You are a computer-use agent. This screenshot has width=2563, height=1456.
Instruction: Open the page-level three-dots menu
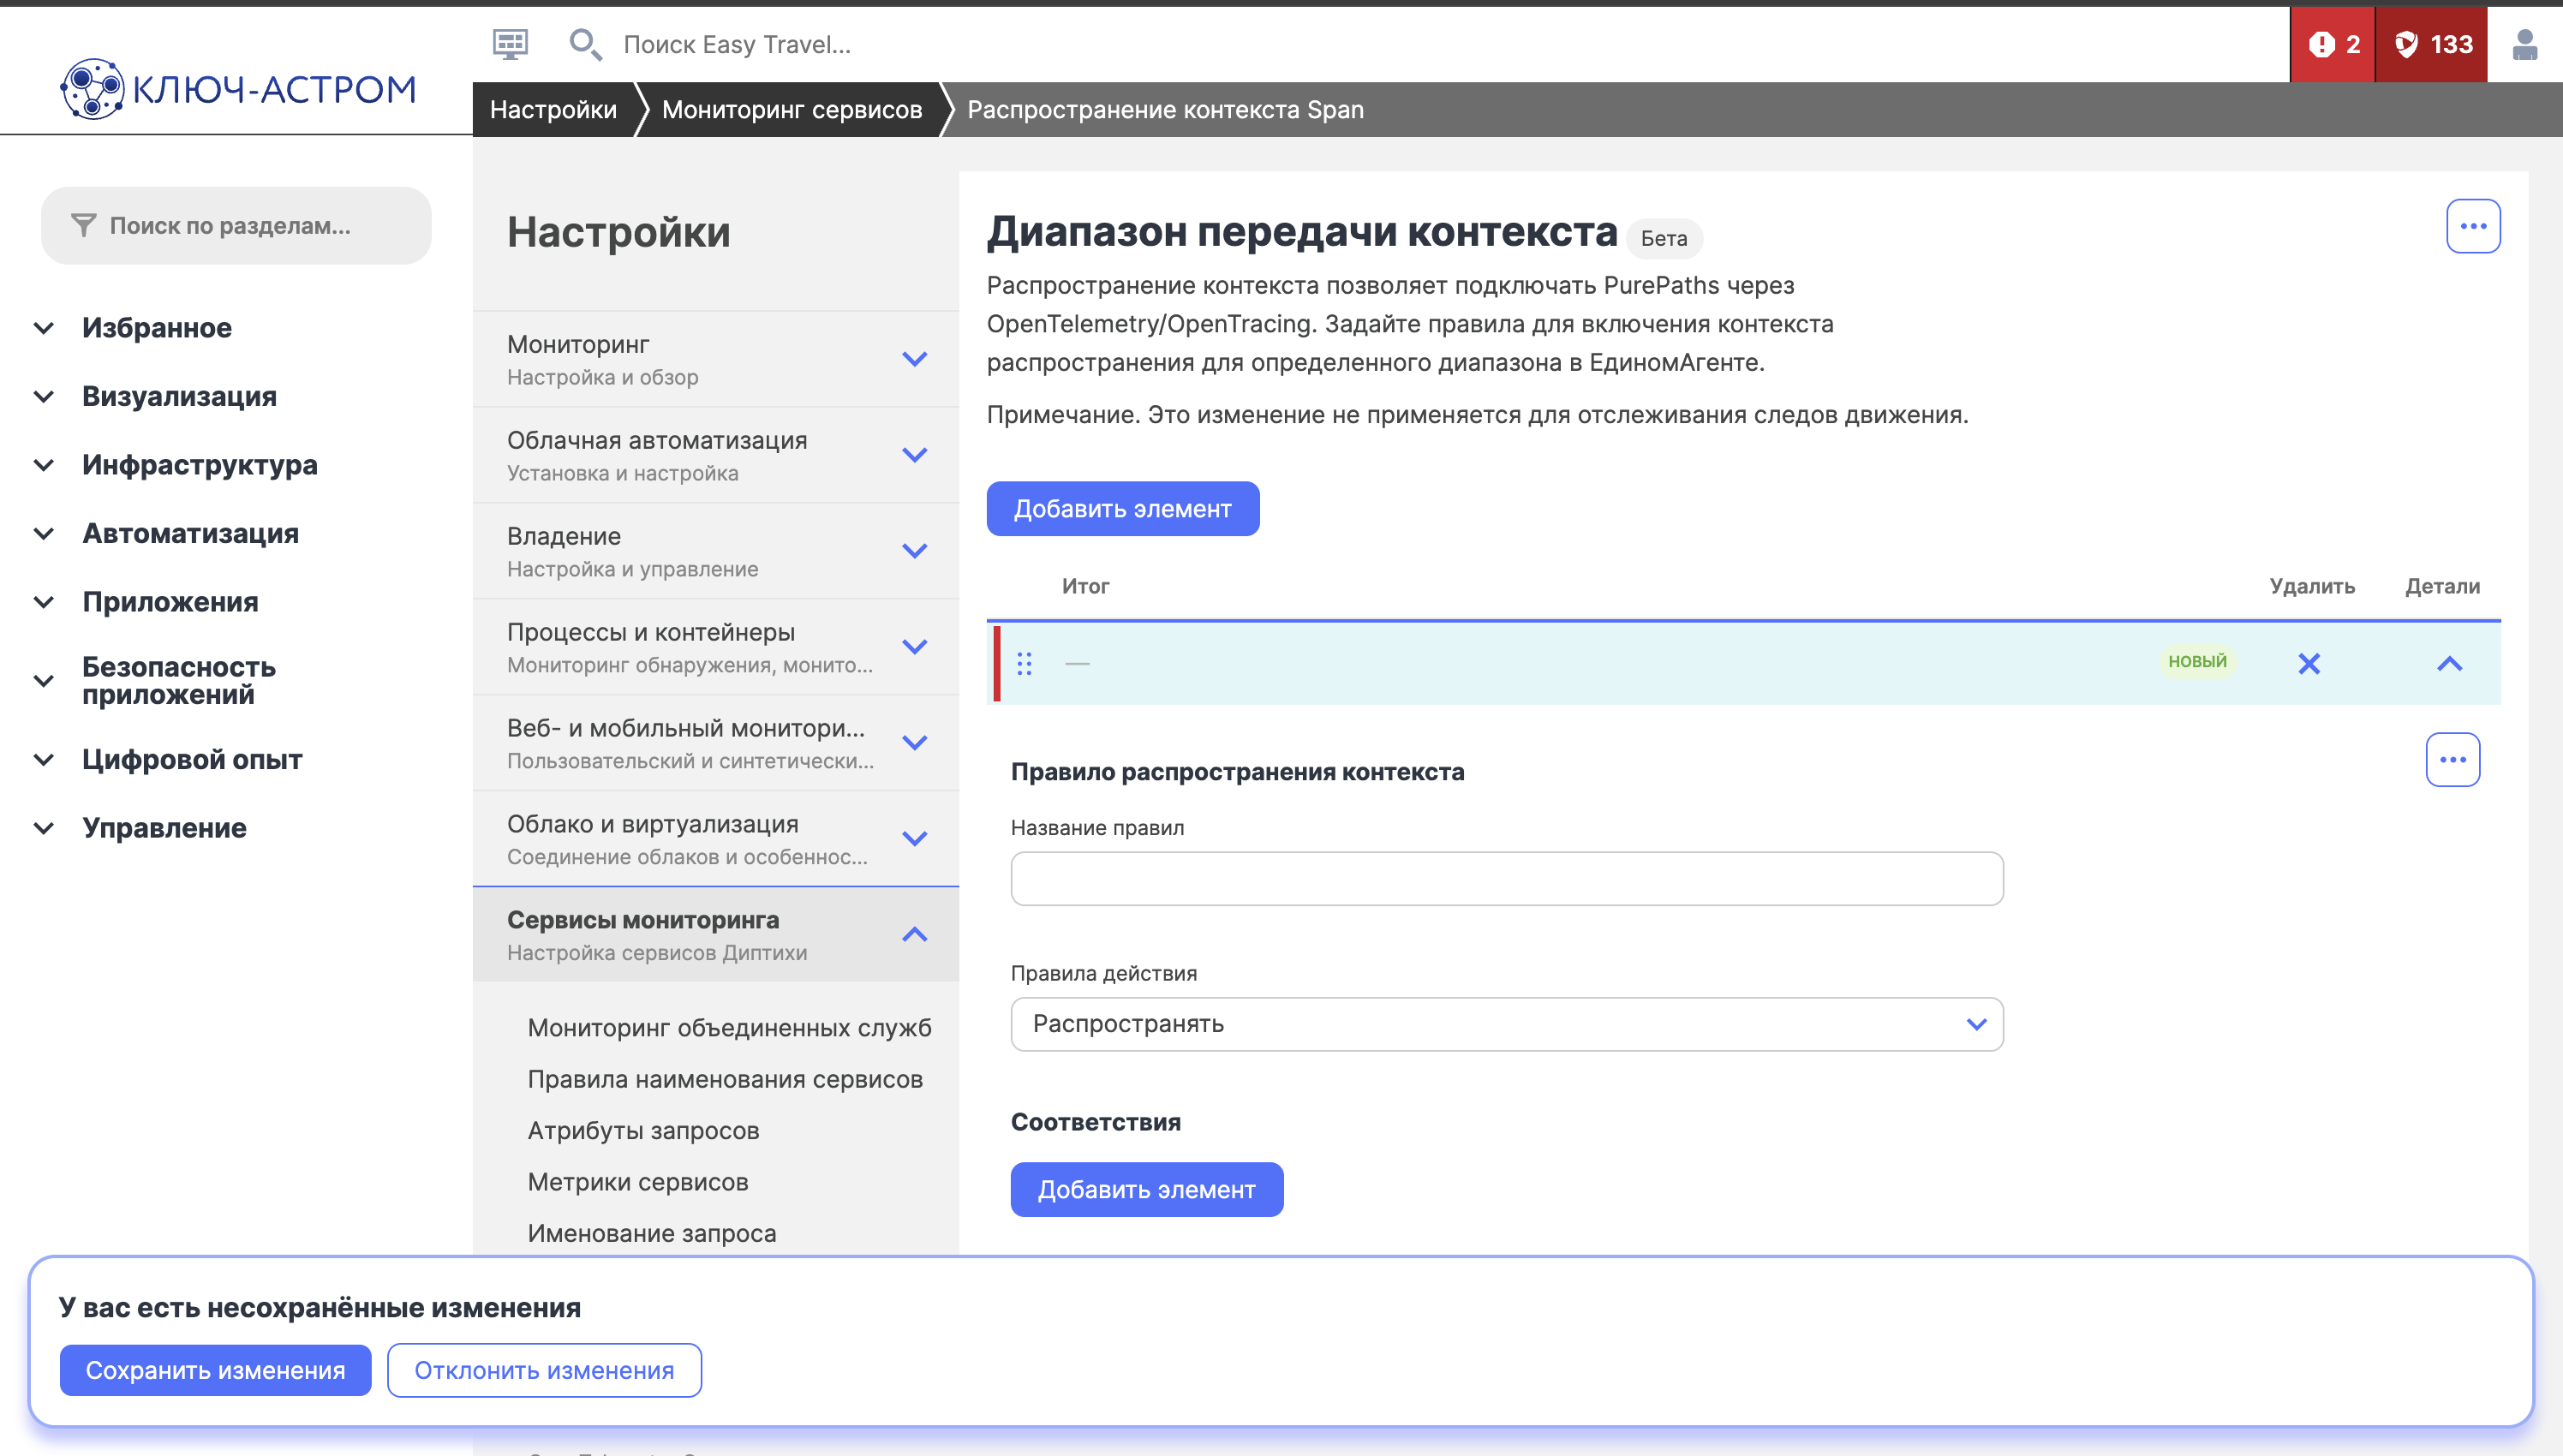pyautogui.click(x=2473, y=226)
